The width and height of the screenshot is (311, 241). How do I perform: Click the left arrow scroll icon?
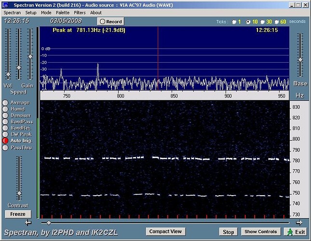pyautogui.click(x=28, y=222)
